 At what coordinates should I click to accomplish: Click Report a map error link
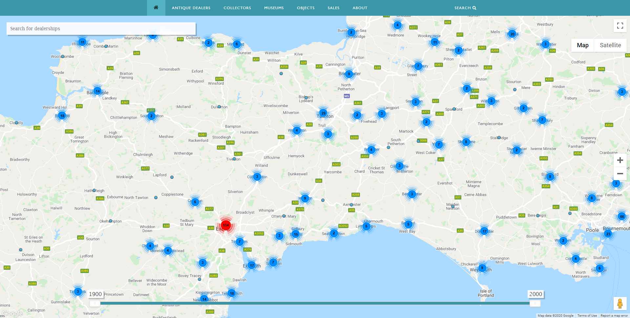614,316
